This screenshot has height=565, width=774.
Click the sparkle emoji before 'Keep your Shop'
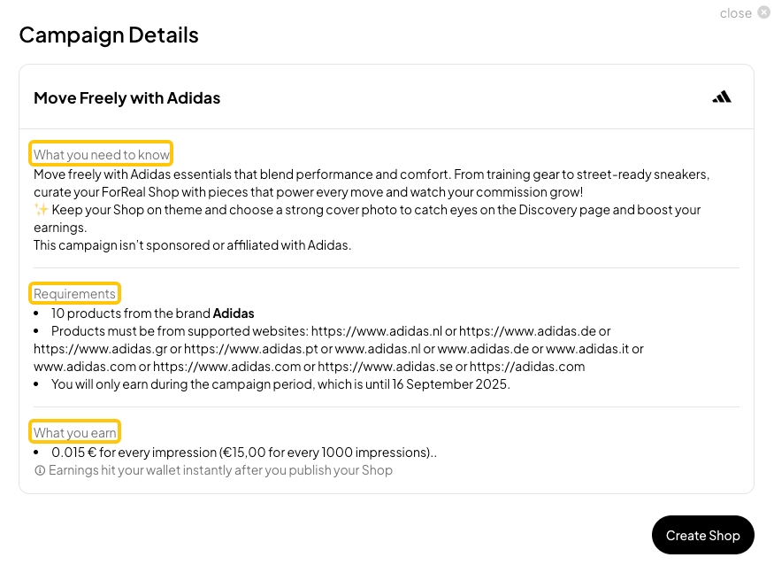pyautogui.click(x=41, y=210)
